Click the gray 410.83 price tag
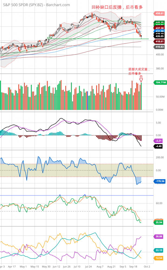 pyautogui.click(x=159, y=47)
